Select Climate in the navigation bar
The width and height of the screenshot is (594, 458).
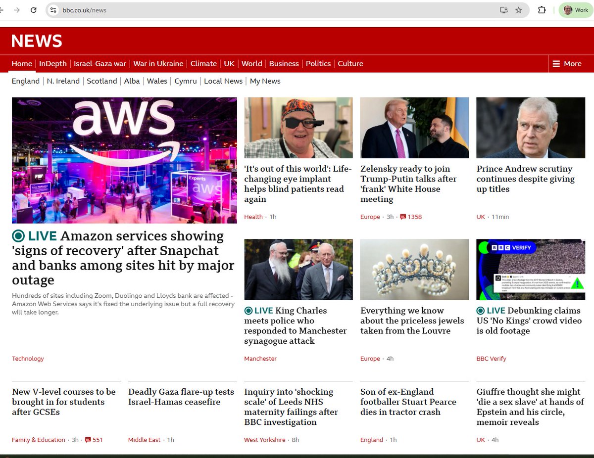[203, 63]
